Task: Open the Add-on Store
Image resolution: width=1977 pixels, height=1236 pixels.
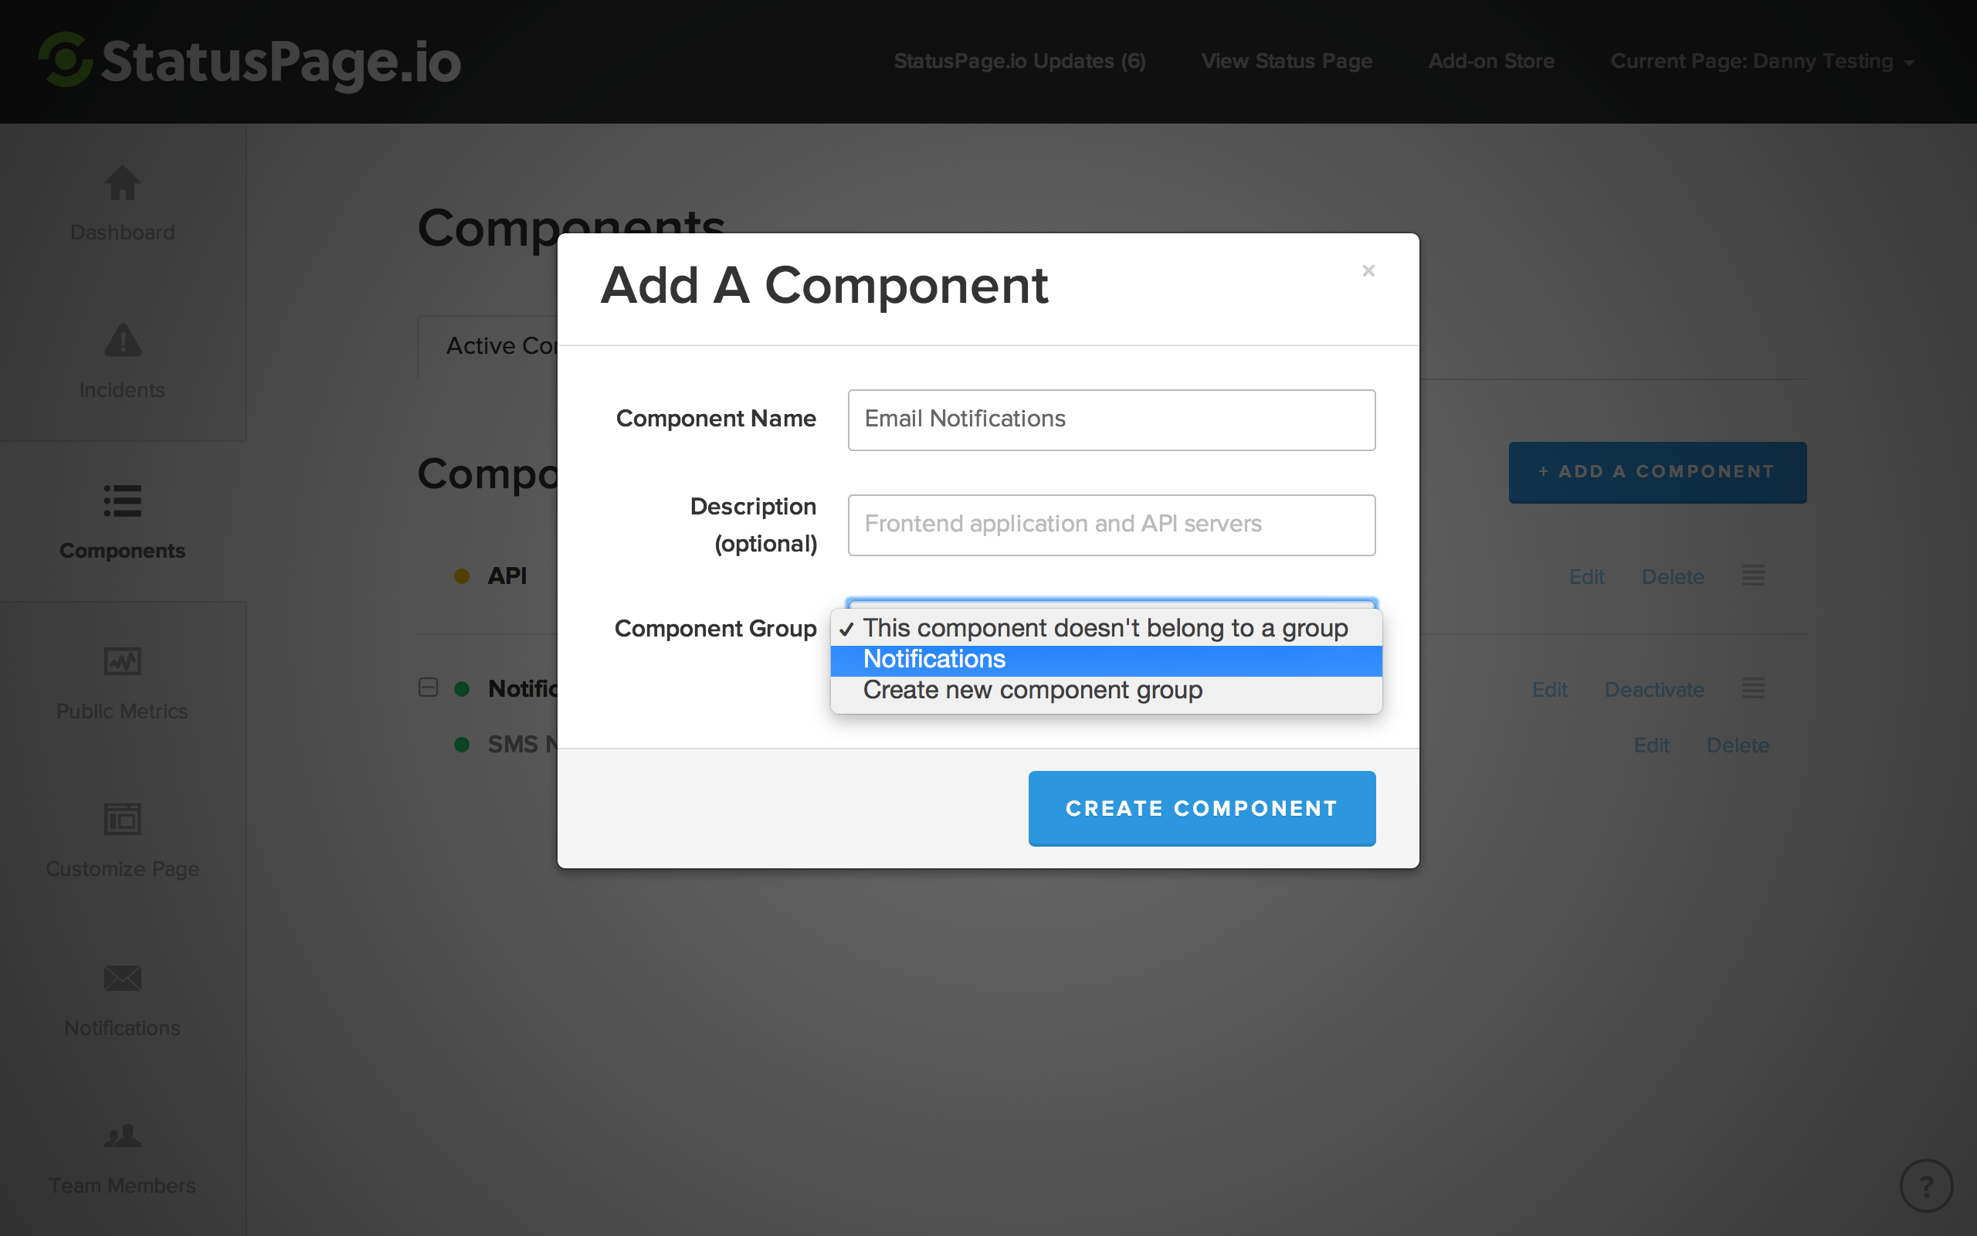Action: (x=1491, y=61)
